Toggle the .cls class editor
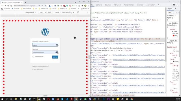The height and width of the screenshot is (101, 181). [x=175, y=12]
